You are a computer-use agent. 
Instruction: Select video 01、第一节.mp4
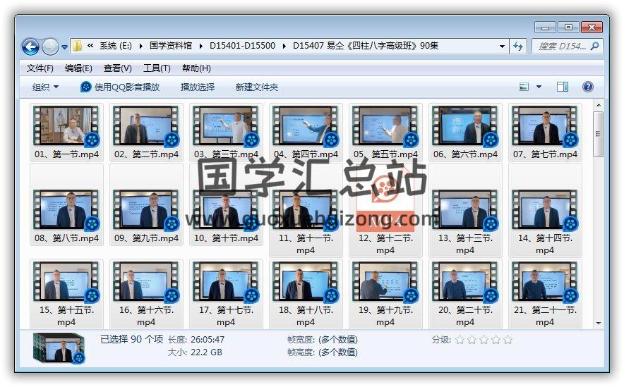tap(66, 133)
